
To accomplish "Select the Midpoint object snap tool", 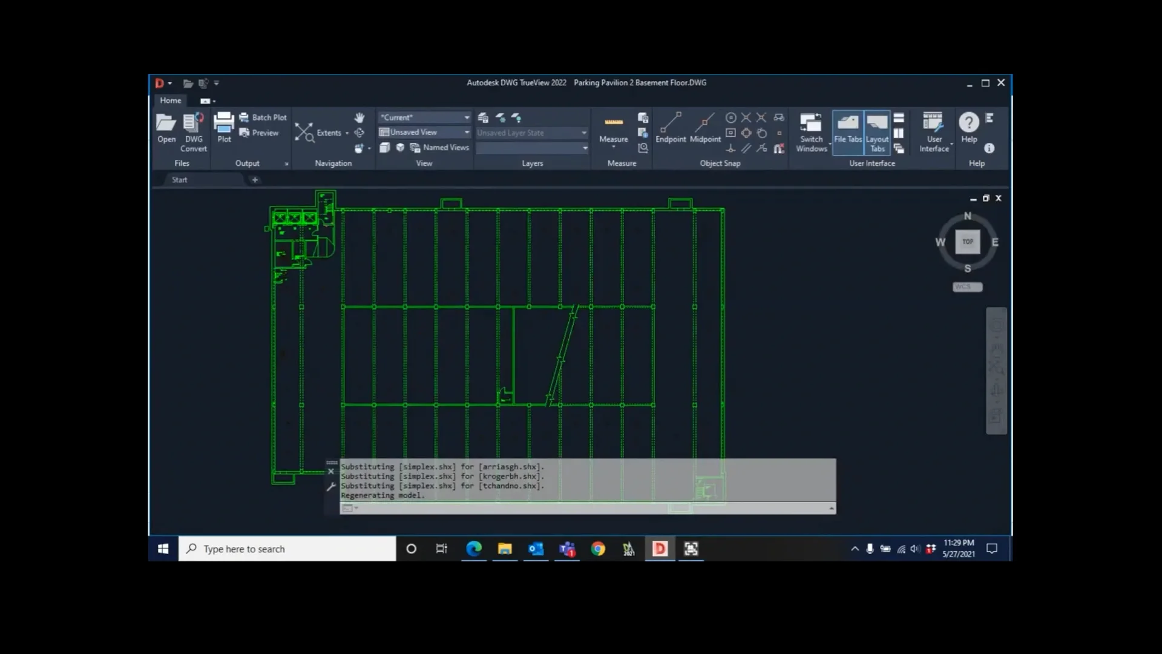I will click(705, 128).
